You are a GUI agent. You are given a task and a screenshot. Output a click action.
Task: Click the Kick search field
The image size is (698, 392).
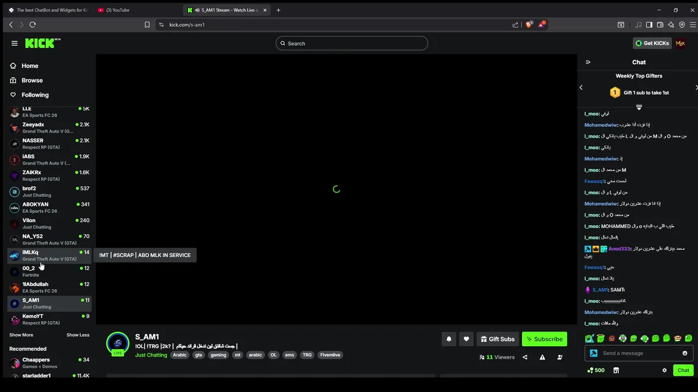(x=352, y=44)
